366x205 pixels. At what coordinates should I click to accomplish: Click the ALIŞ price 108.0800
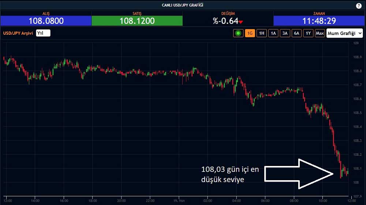[x=46, y=21]
